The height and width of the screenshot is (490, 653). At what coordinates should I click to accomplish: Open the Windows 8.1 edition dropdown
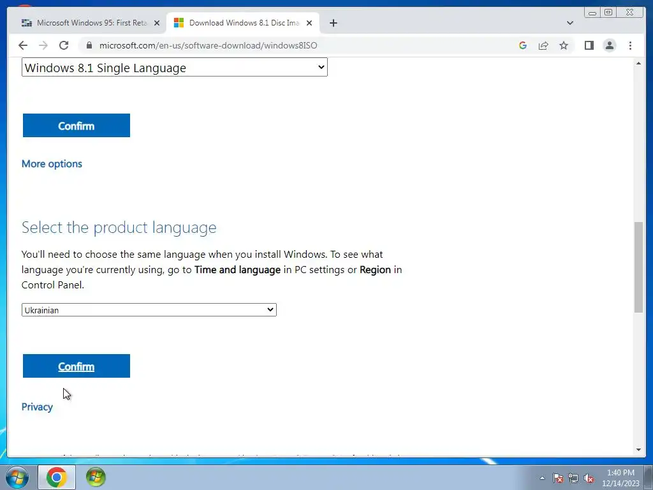(x=175, y=68)
